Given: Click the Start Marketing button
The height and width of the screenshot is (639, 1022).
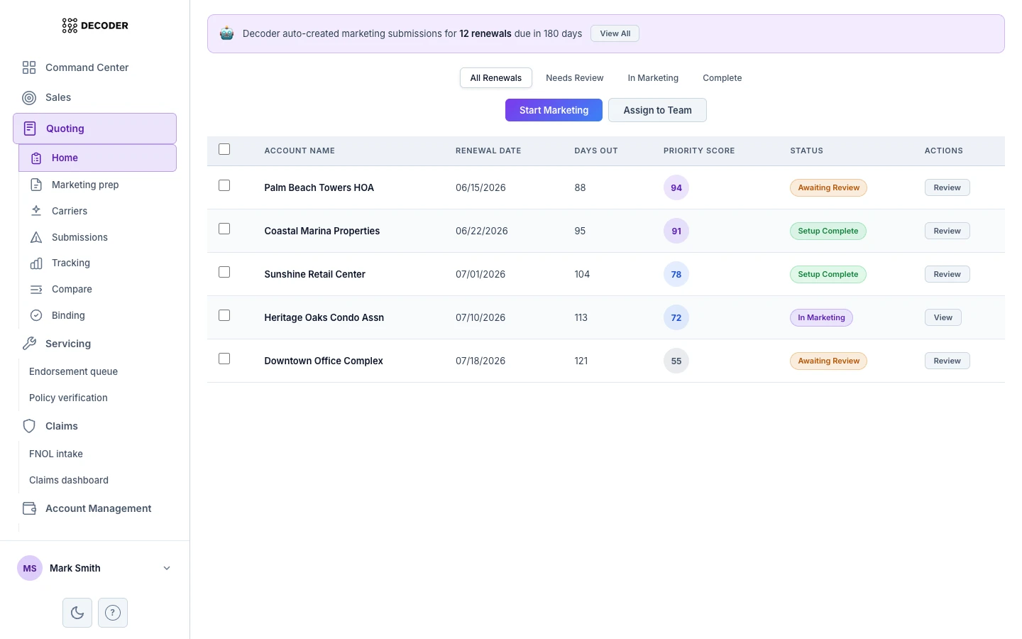Looking at the screenshot, I should (554, 110).
